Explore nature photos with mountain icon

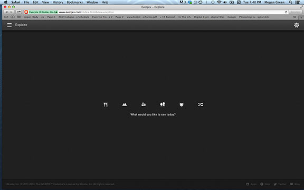tap(125, 104)
